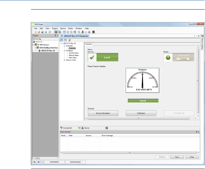The height and width of the screenshot is (169, 205).
Task: Close the Project panel
Action: [x=57, y=36]
